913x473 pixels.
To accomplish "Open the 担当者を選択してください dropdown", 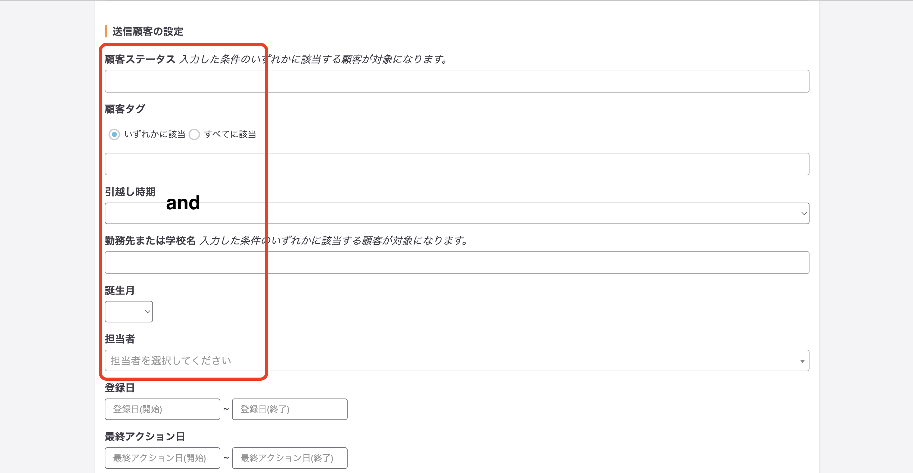I will [x=457, y=360].
